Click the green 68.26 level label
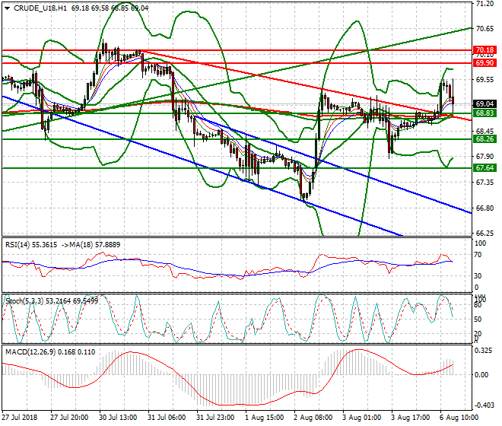Image resolution: width=502 pixels, height=426 pixels. click(x=485, y=139)
